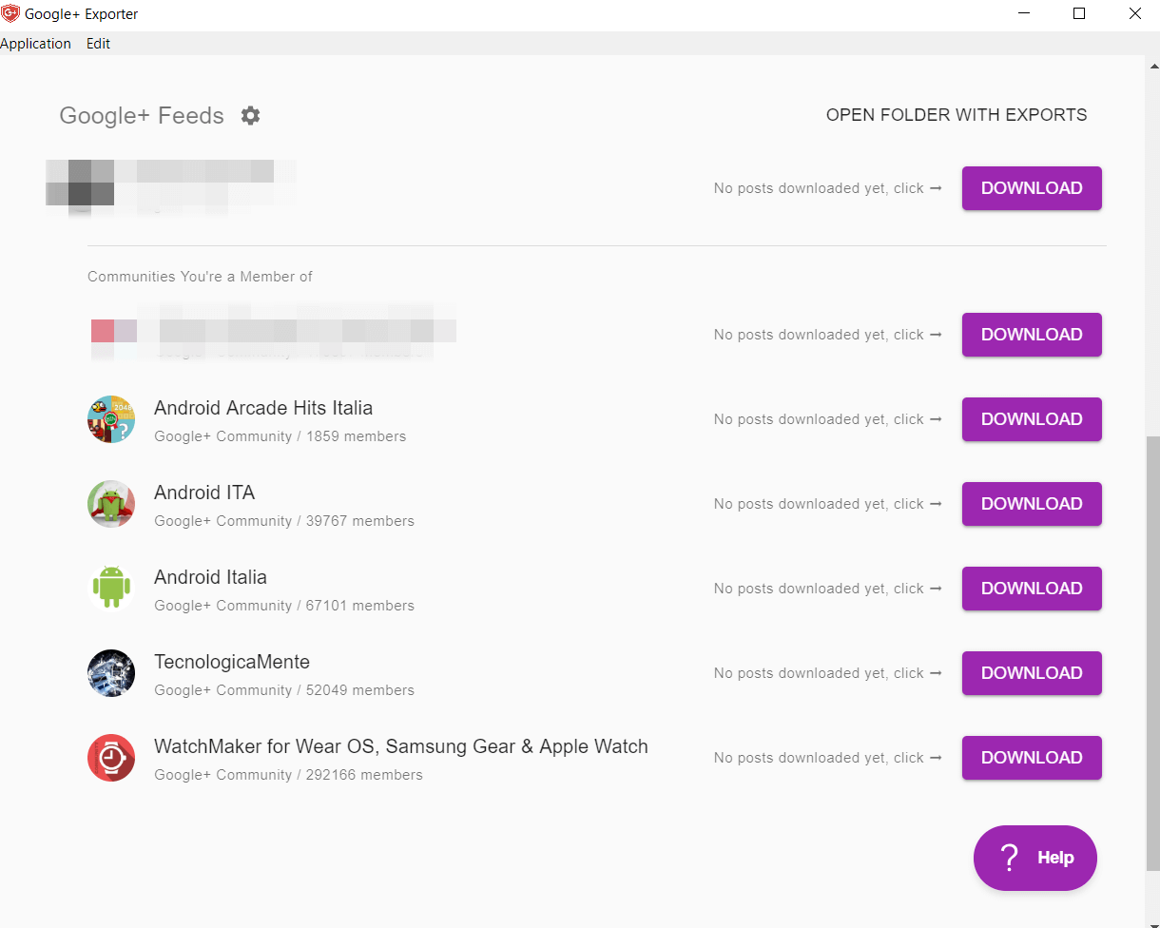Select the Android ITA title
The image size is (1160, 928).
pyautogui.click(x=204, y=493)
